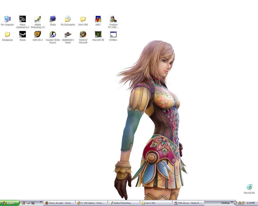
Task: Open the Recycle Bin icon
Action: 249,187
